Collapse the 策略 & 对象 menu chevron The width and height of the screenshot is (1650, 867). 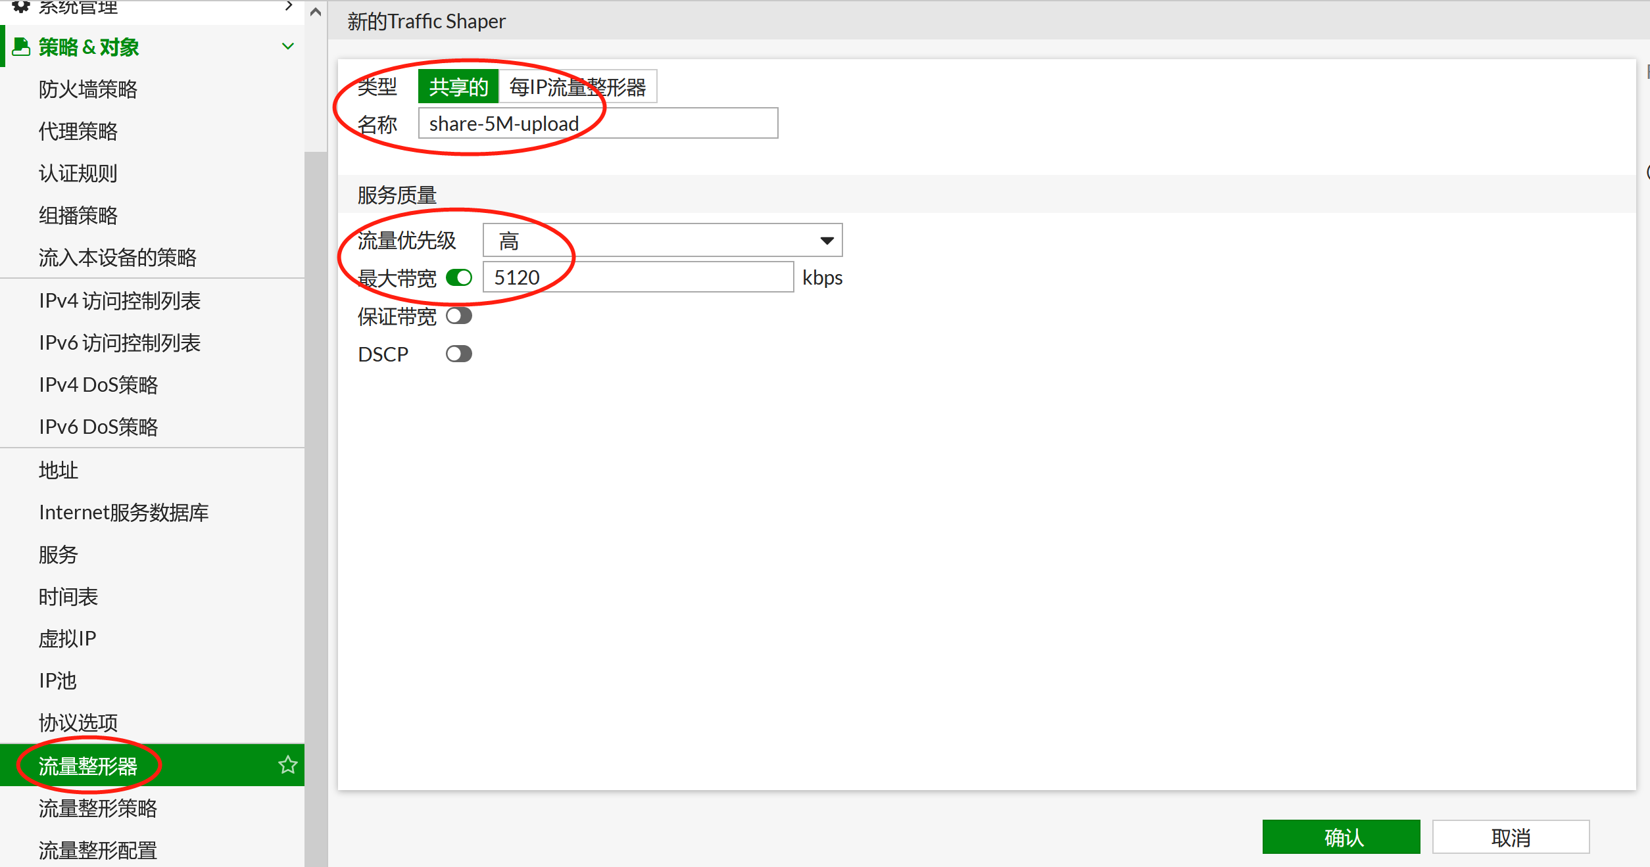(x=287, y=47)
